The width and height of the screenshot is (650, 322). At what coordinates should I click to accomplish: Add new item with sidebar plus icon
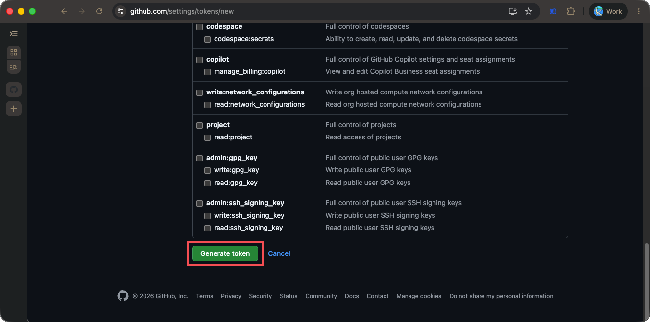[x=14, y=109]
